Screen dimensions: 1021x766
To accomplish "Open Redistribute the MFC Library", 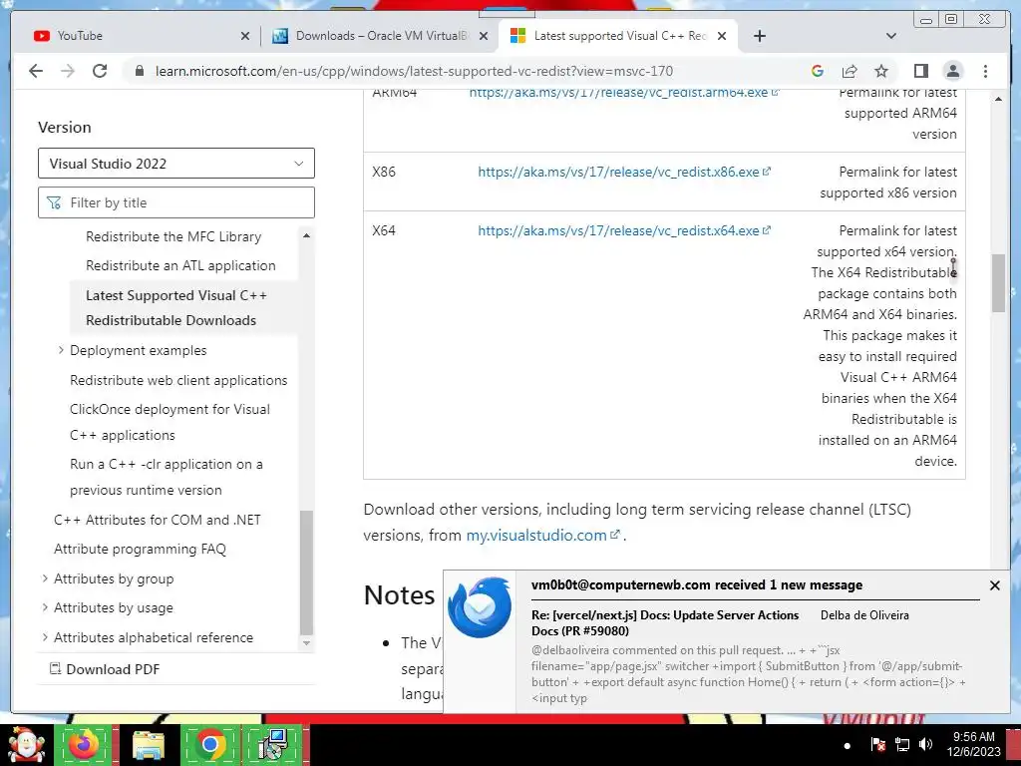I will click(173, 236).
